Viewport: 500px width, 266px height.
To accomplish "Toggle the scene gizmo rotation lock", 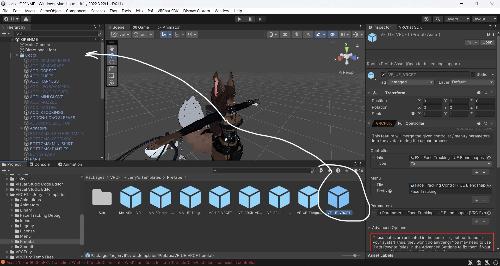I will coord(357,46).
